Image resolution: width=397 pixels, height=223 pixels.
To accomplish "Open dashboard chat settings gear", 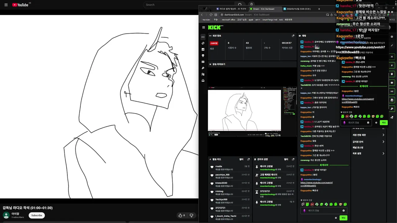I will [x=336, y=218].
